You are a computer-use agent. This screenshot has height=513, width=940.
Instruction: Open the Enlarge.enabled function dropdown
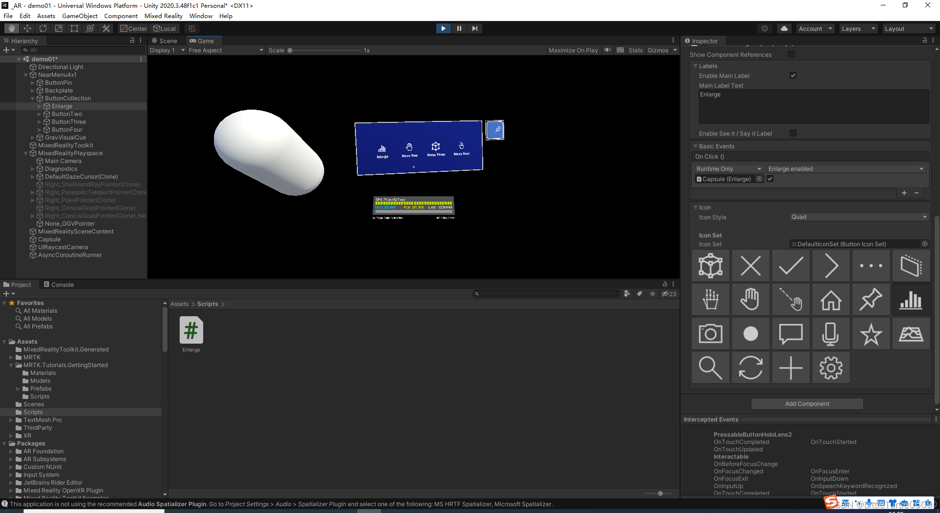(x=846, y=169)
